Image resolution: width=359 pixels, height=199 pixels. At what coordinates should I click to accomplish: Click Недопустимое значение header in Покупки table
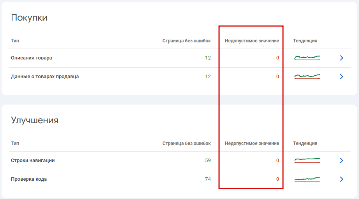coord(252,41)
